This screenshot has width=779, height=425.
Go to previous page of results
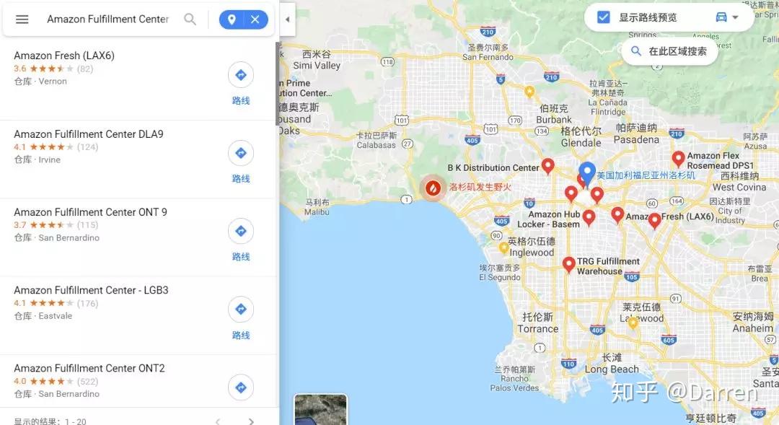pyautogui.click(x=218, y=421)
